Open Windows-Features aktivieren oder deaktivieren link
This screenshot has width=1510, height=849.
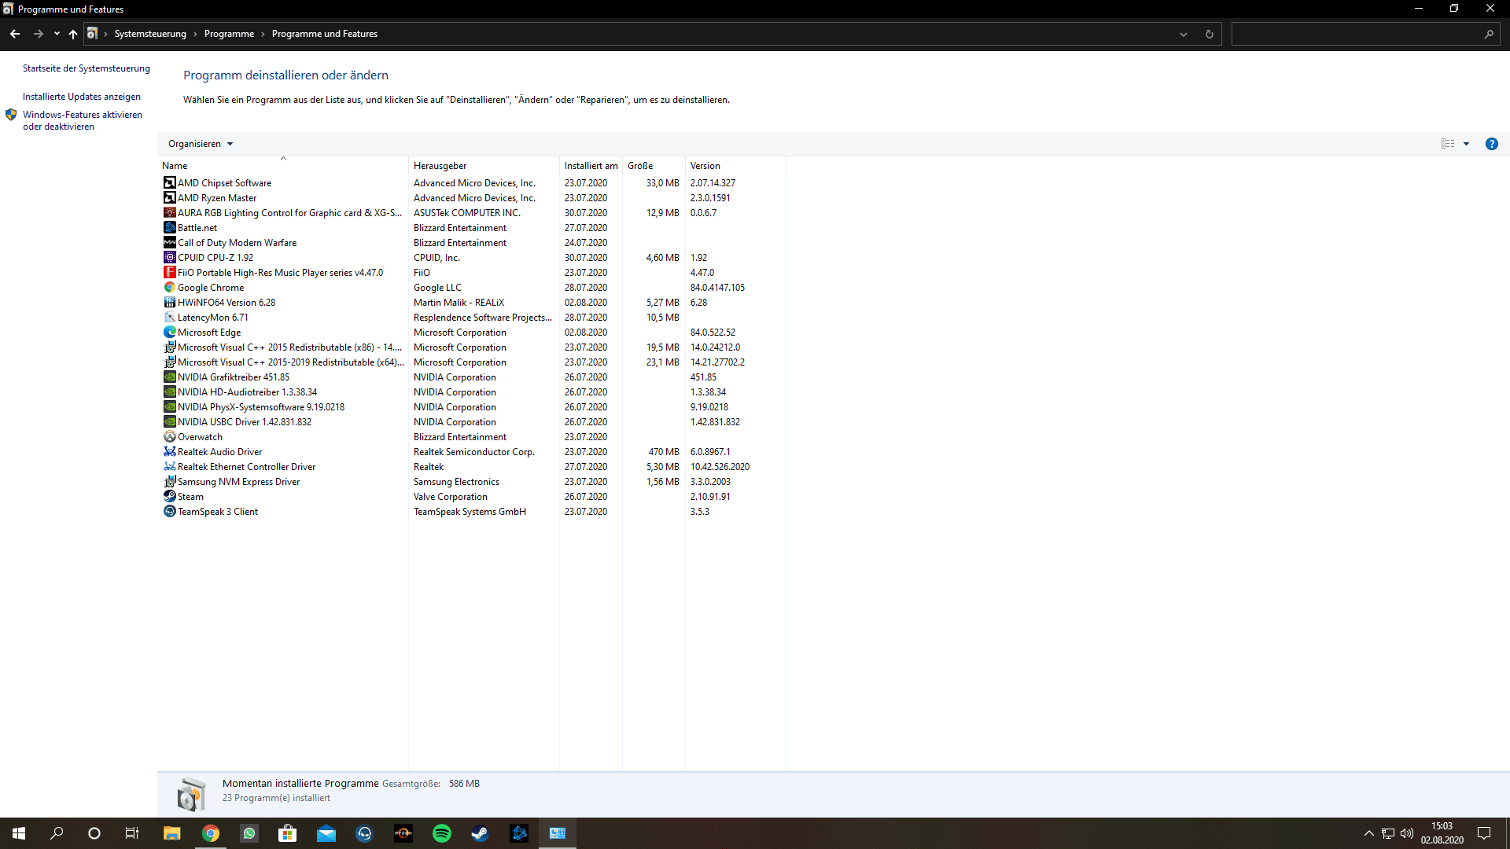click(83, 120)
